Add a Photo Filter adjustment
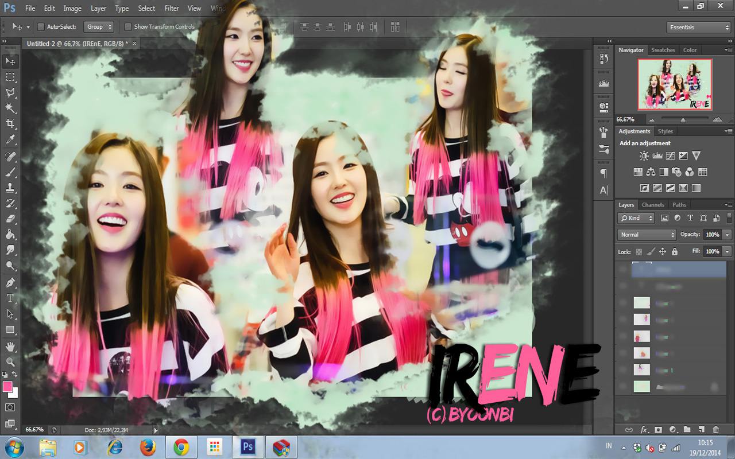Viewport: 735px width, 459px height. 676,172
